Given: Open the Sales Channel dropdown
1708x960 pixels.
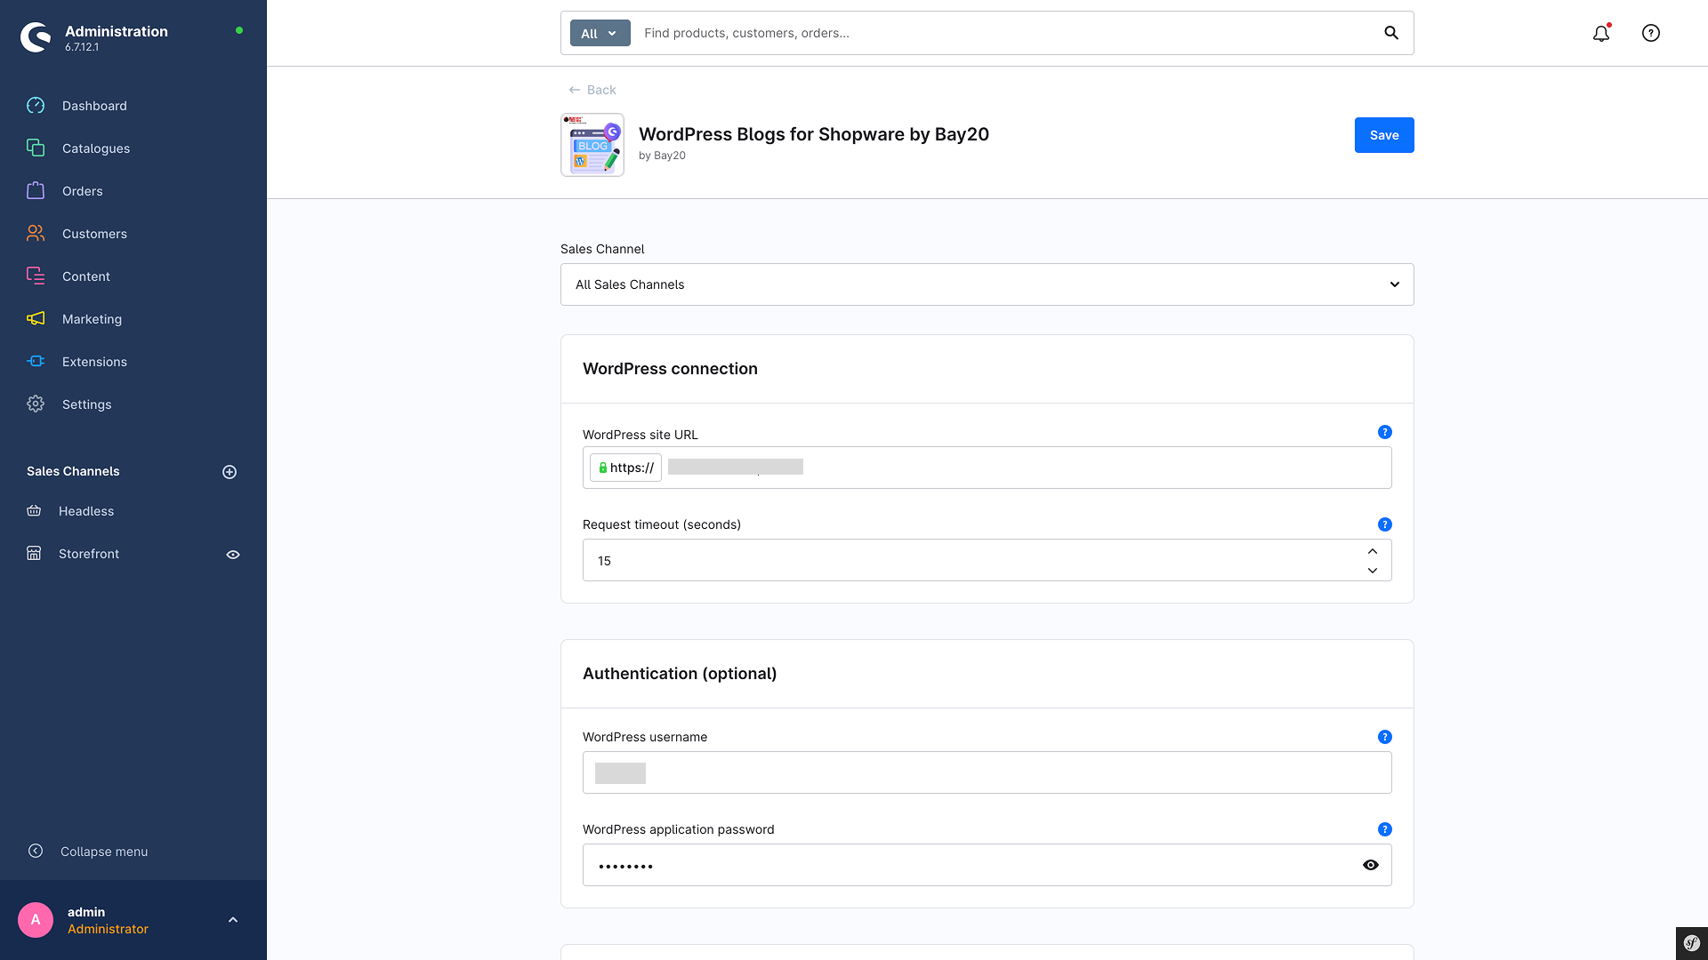Looking at the screenshot, I should [x=987, y=284].
